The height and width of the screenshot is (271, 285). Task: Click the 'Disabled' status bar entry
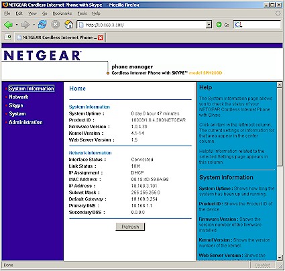coord(263,266)
